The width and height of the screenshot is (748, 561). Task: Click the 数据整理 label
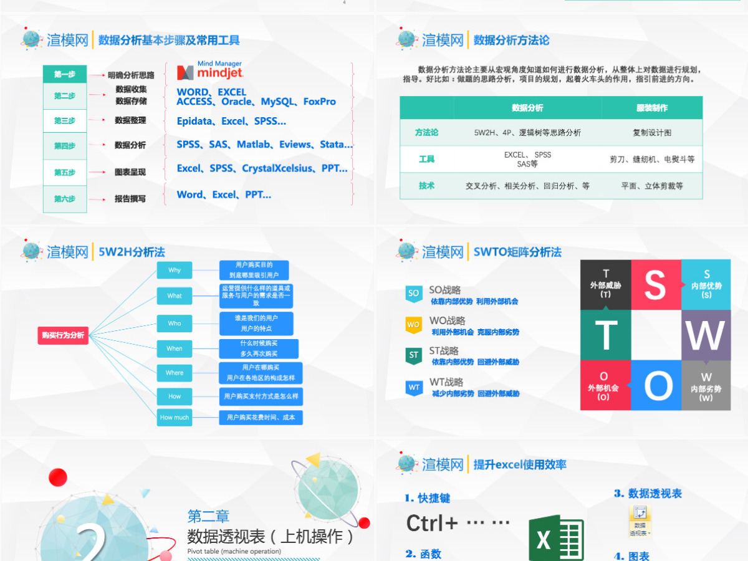(130, 120)
